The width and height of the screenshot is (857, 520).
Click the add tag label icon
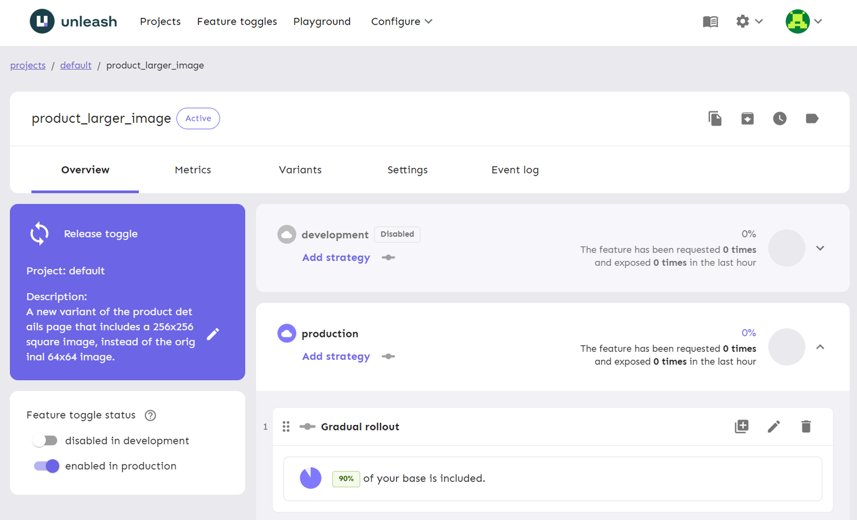click(x=812, y=118)
